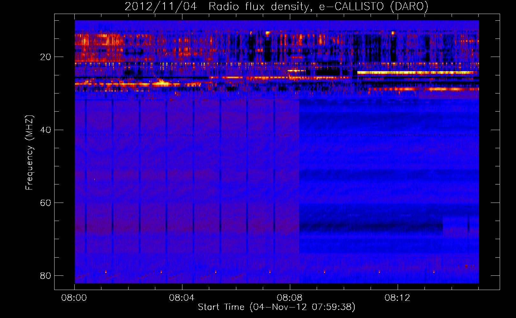Click the time tick label "08:00"
The width and height of the screenshot is (516, 318).
coord(74,298)
